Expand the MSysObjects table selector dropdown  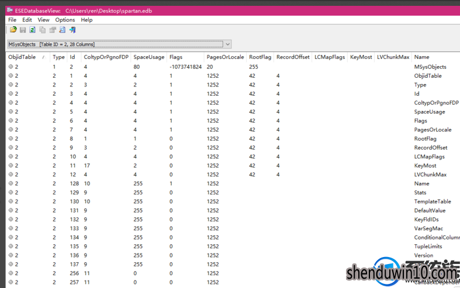[x=227, y=44]
